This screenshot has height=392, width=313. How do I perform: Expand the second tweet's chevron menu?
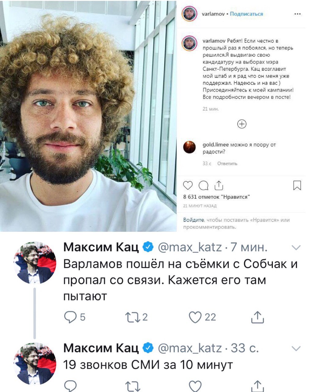pyautogui.click(x=296, y=349)
